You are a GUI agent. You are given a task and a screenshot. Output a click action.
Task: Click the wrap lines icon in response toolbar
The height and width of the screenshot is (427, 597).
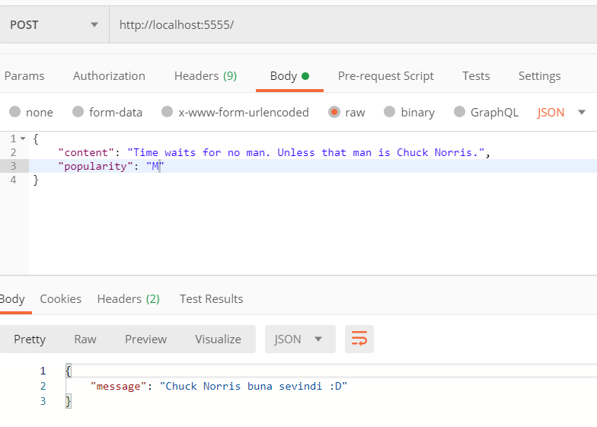click(x=359, y=339)
